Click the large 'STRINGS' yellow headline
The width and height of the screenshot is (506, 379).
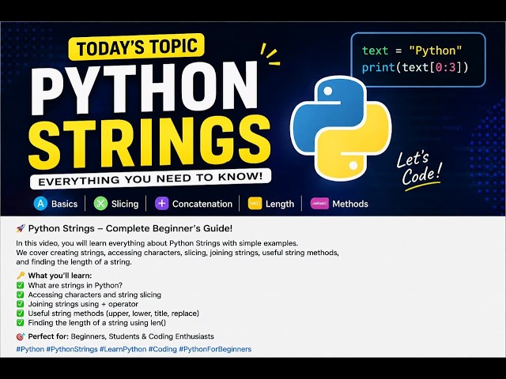[x=149, y=142]
